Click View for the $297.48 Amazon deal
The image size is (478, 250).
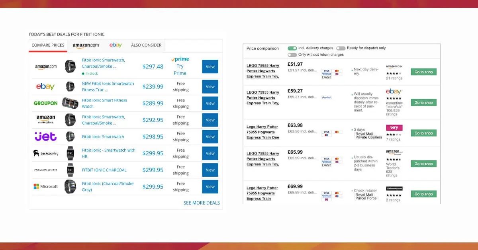(x=210, y=66)
